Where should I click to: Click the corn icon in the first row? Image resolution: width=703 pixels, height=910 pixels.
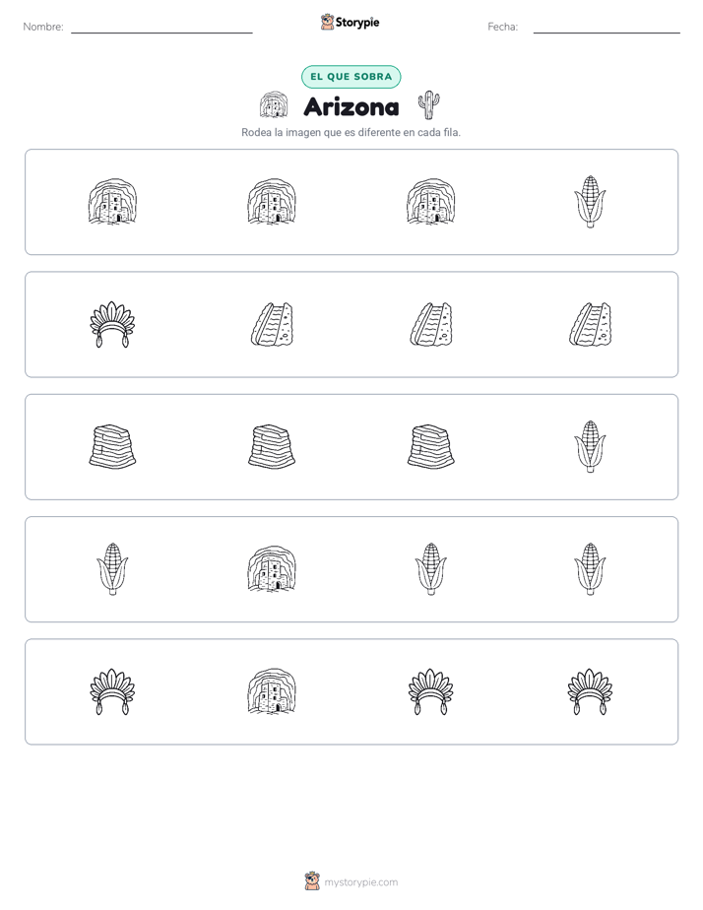pyautogui.click(x=590, y=202)
